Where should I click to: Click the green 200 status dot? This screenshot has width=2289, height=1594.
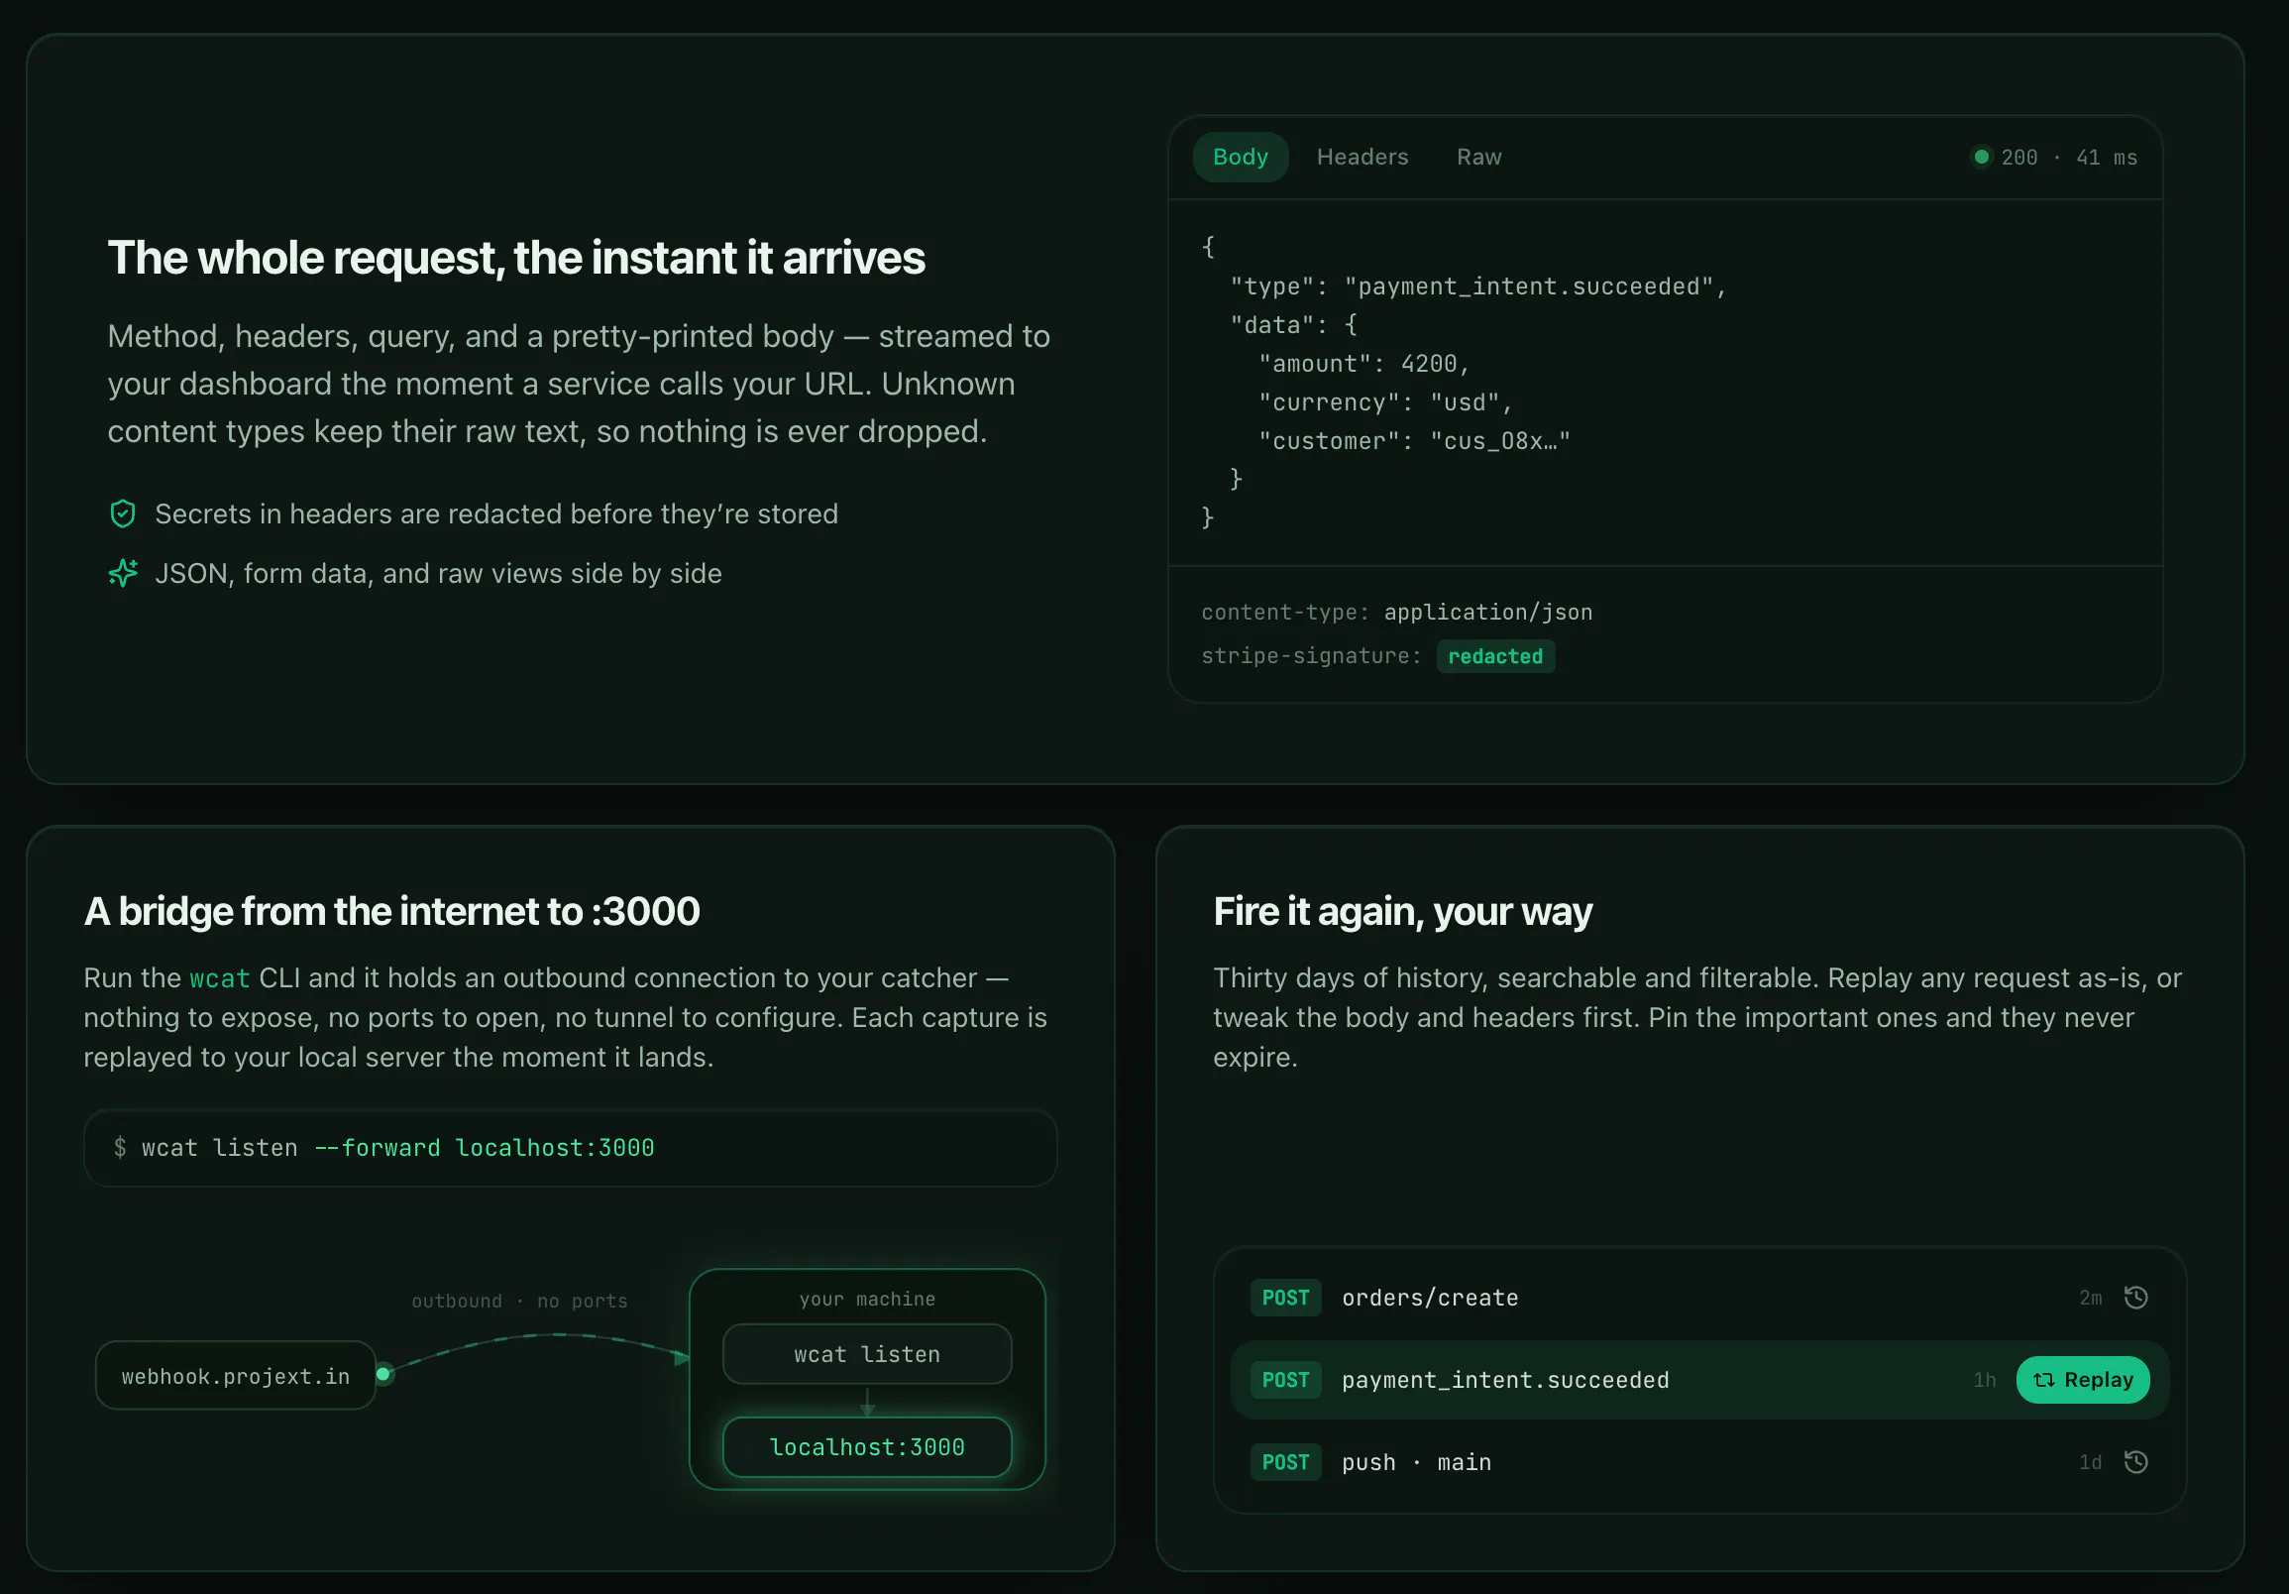coord(1981,157)
